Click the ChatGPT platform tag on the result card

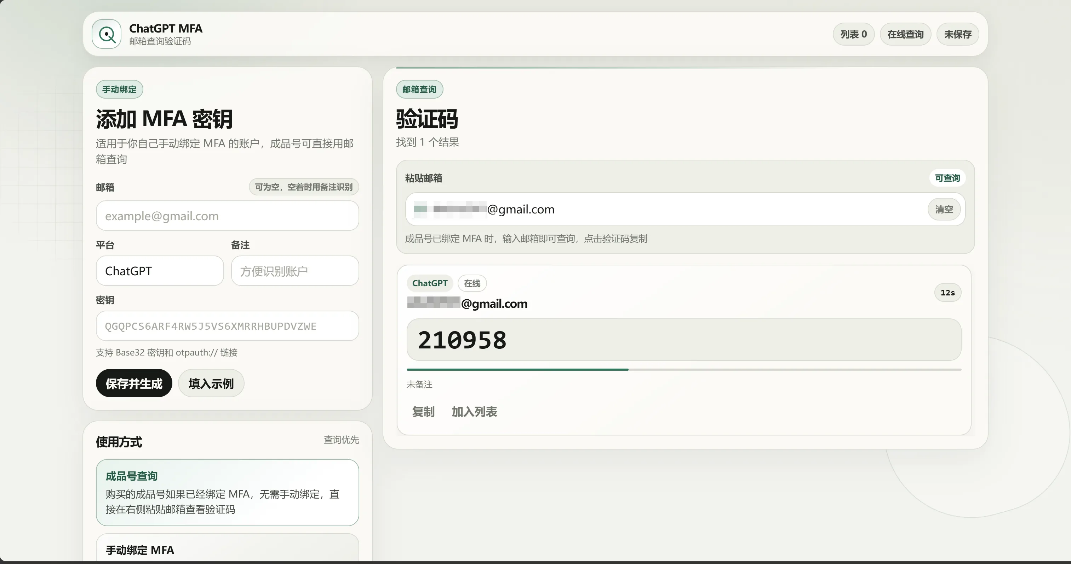tap(430, 283)
